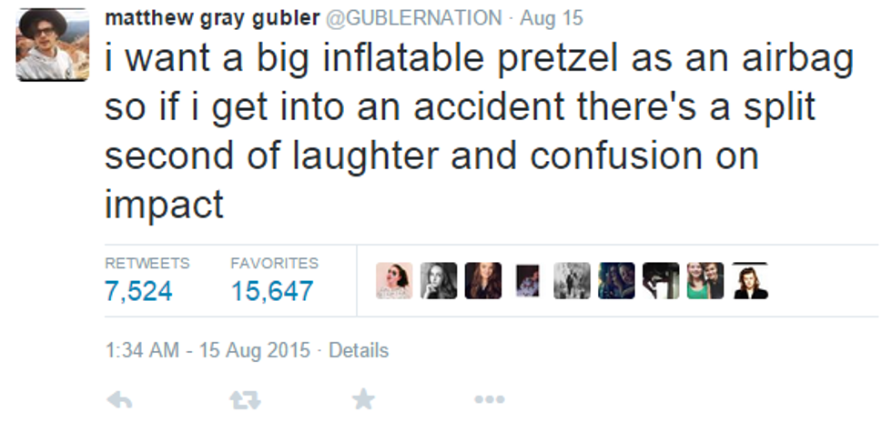Retweet this tweet using the retweet icon
Screen dimensions: 892x432
click(240, 398)
